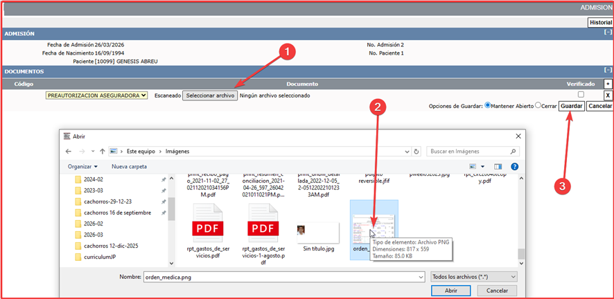Select Mantener Abierto radio option
The width and height of the screenshot is (614, 299).
488,106
